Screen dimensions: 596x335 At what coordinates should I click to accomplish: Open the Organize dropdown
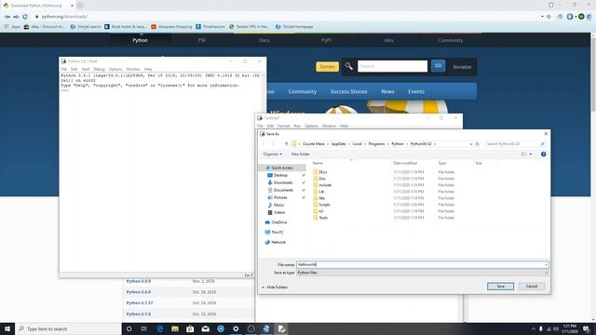point(273,154)
